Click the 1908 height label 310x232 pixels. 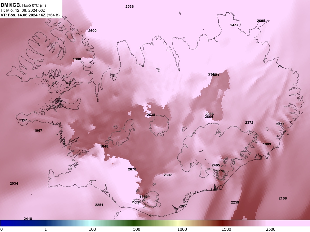point(77,59)
